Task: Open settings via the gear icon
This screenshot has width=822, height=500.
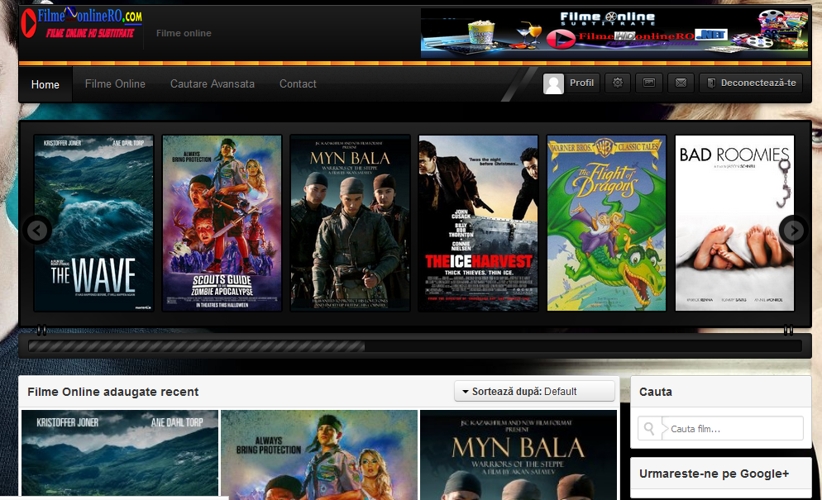Action: point(618,83)
